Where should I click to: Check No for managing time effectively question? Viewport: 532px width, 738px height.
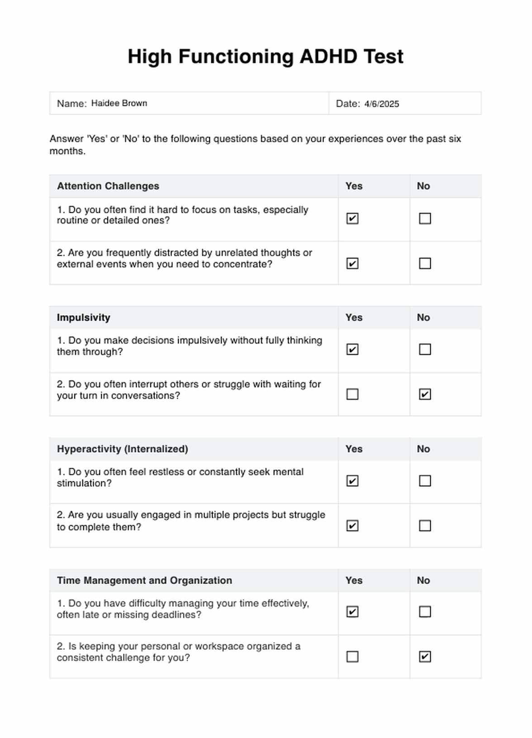425,612
